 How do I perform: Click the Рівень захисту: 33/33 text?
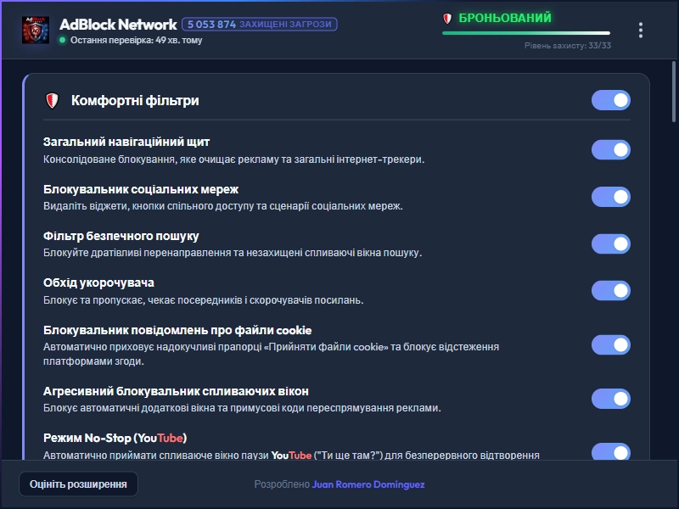pyautogui.click(x=568, y=46)
